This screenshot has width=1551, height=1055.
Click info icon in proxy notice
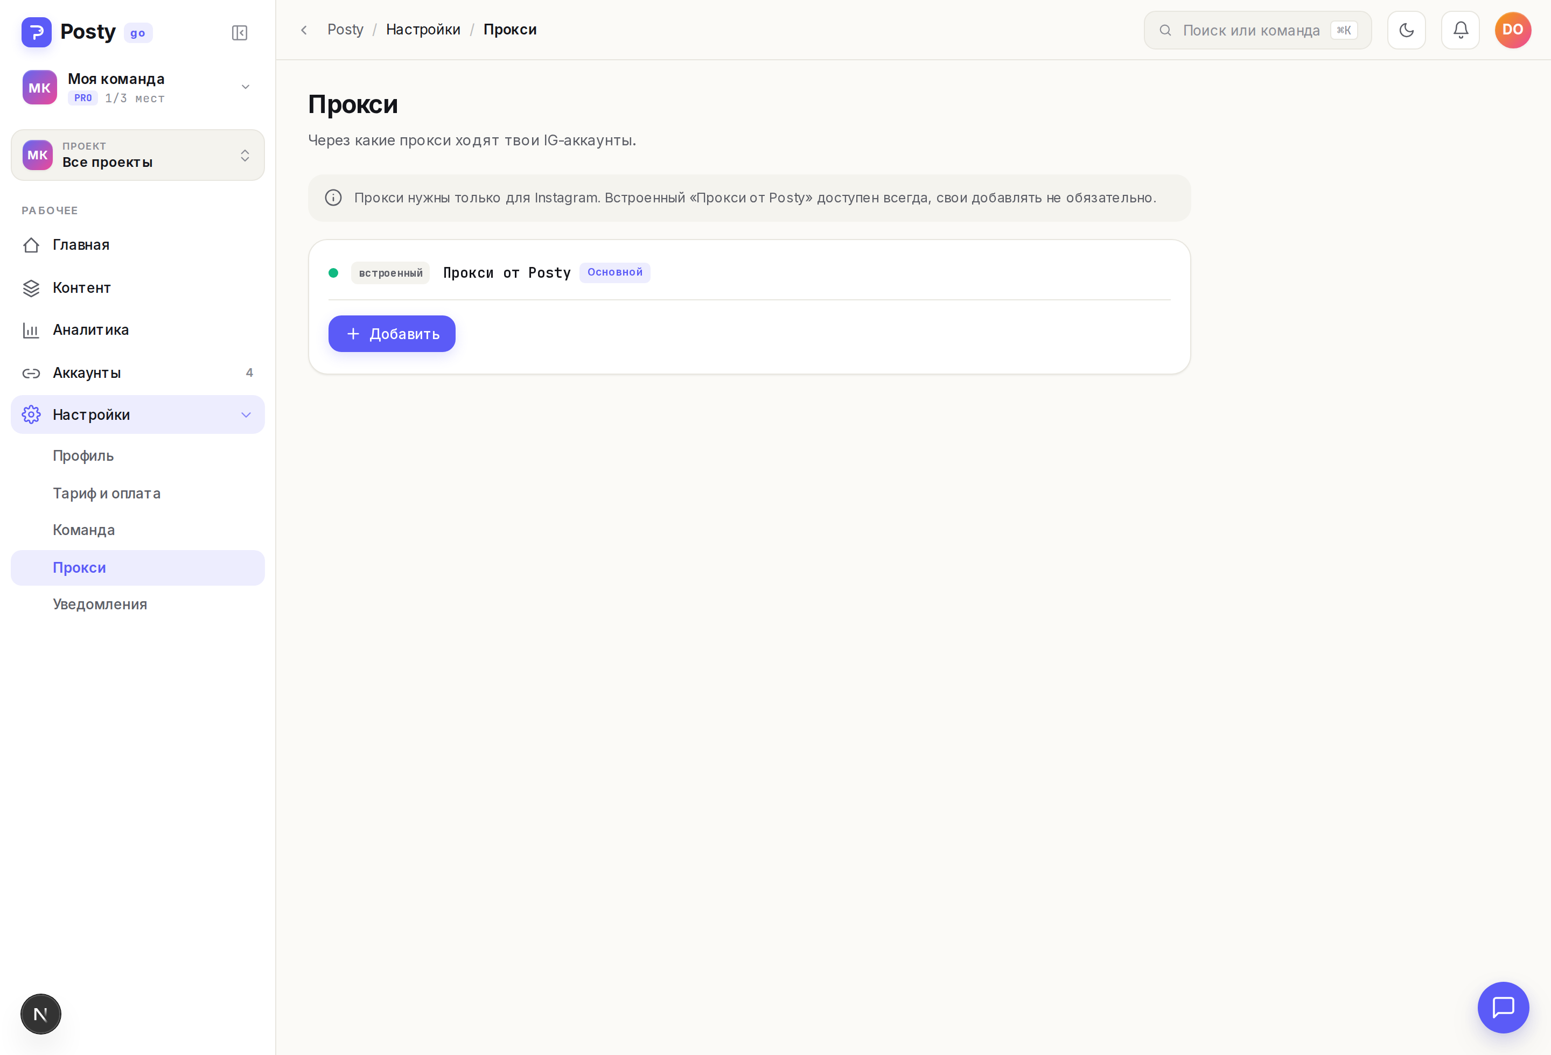(333, 198)
